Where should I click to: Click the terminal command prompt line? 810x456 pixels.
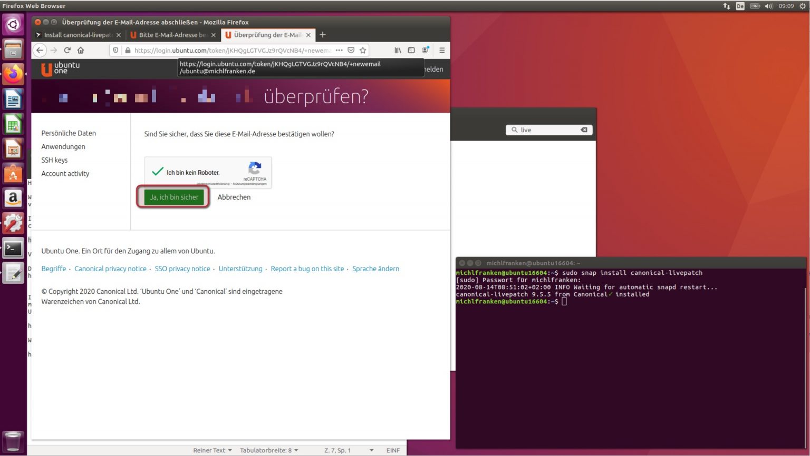511,302
